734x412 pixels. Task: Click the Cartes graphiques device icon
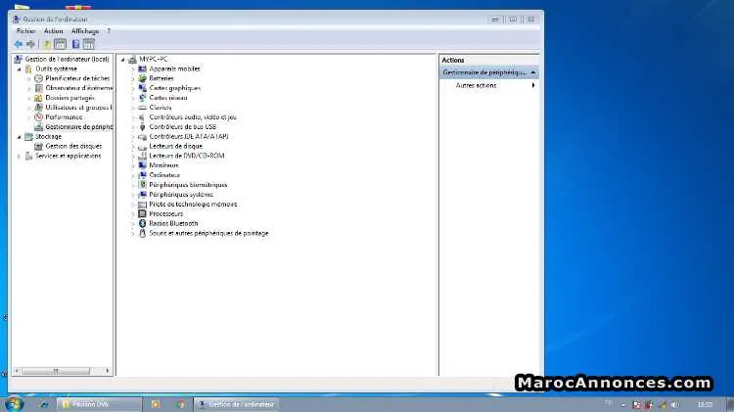coord(142,88)
